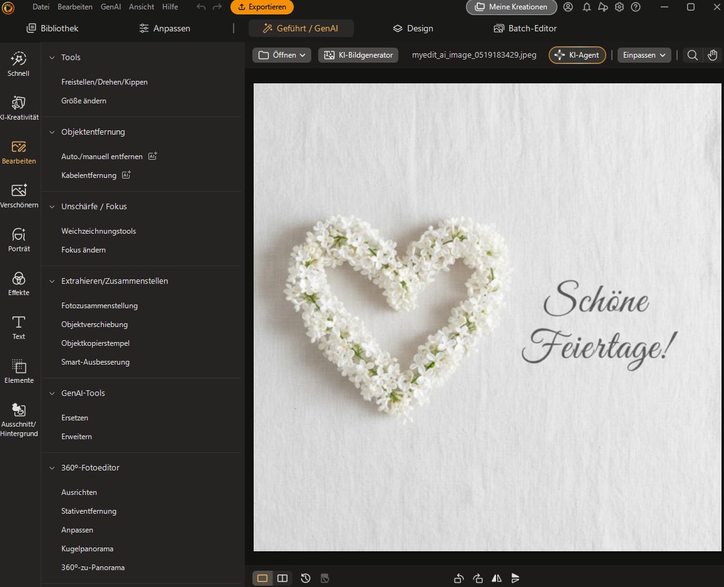
Task: Toggle the show original image button
Action: [324, 578]
